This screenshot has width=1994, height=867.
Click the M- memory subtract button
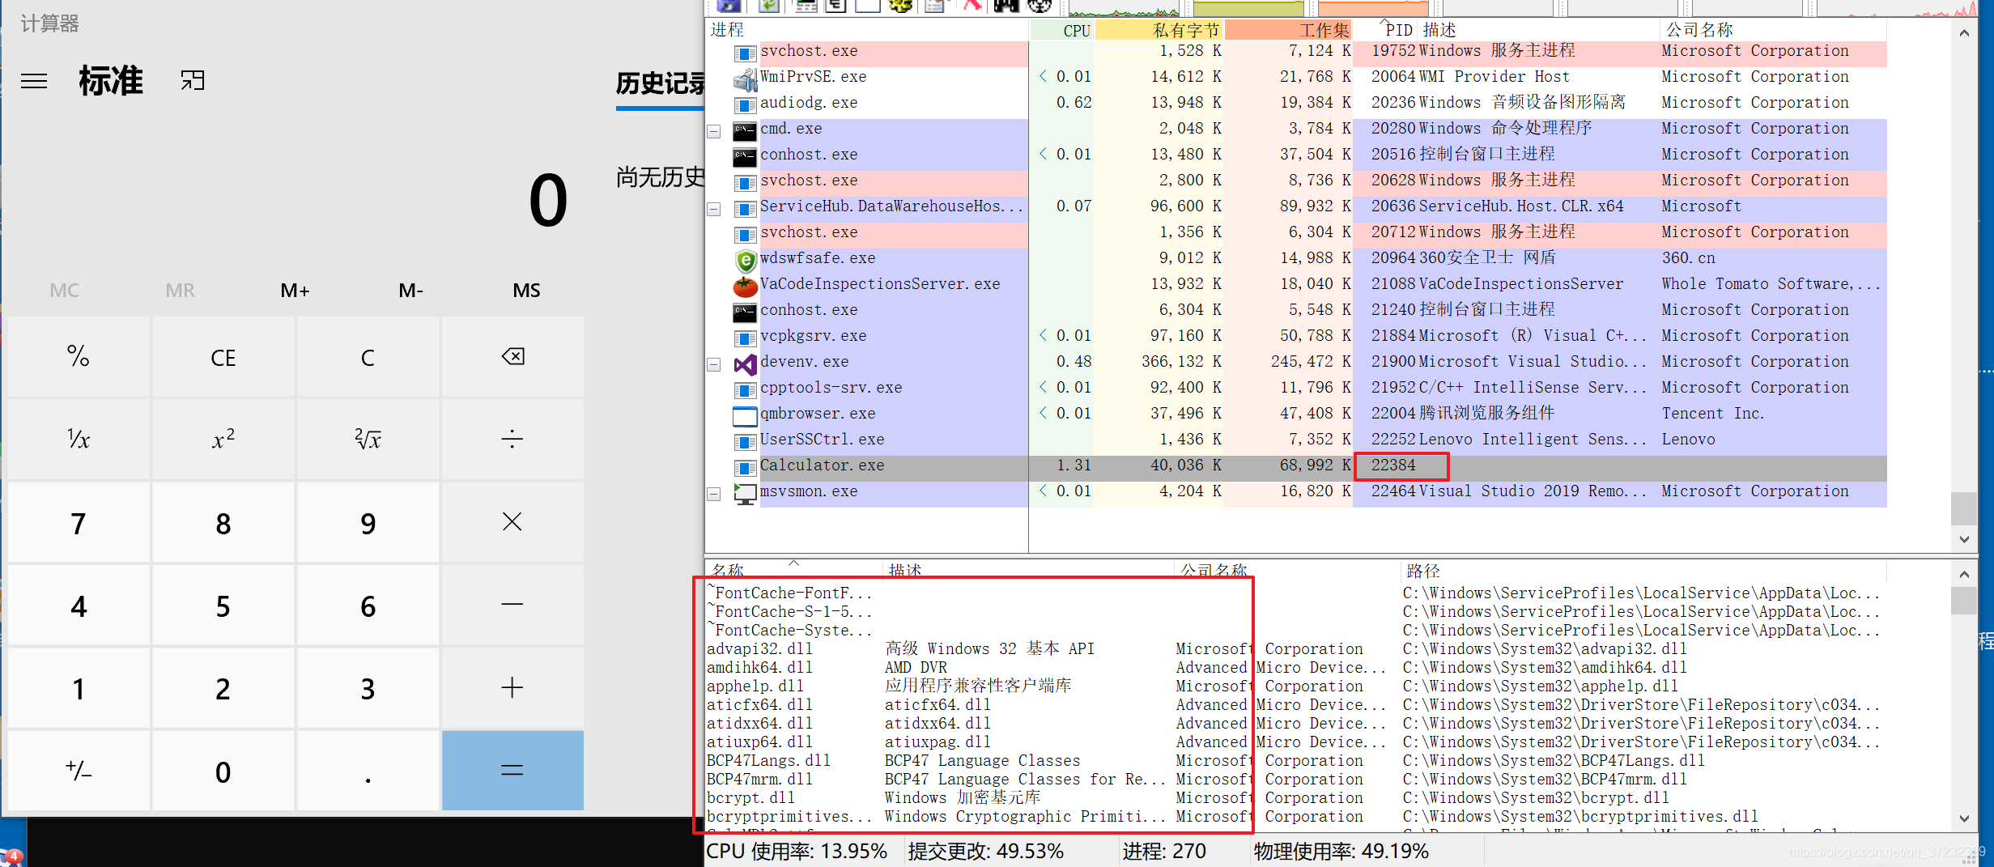point(411,290)
